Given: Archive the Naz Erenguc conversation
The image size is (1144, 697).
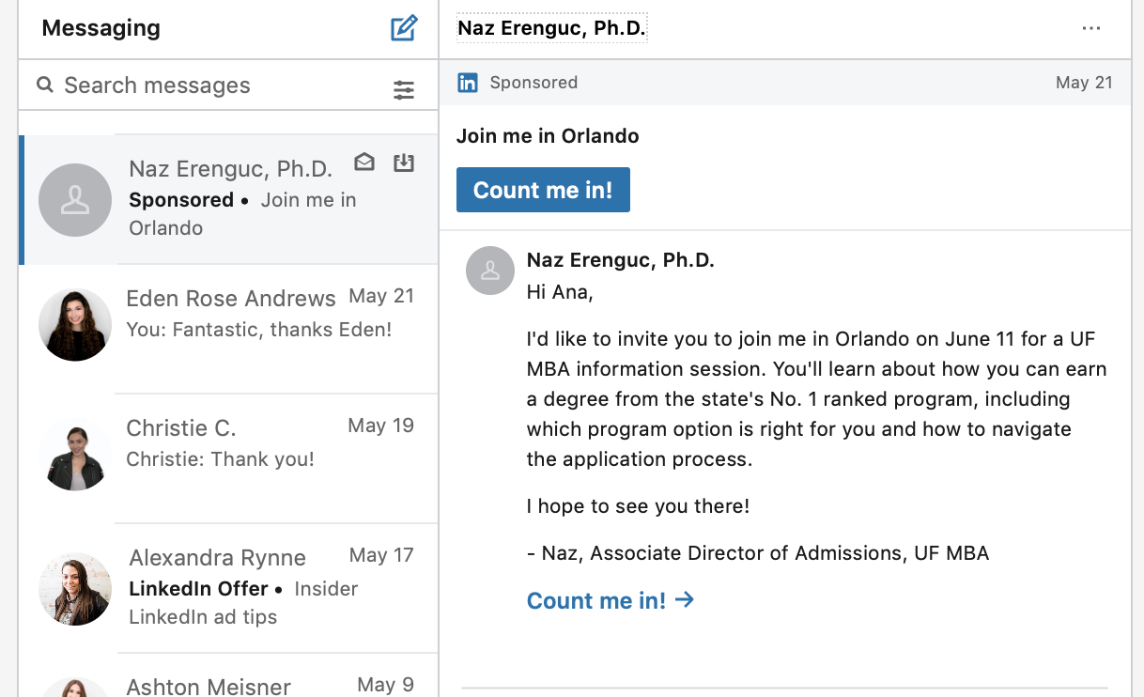Looking at the screenshot, I should [x=403, y=163].
